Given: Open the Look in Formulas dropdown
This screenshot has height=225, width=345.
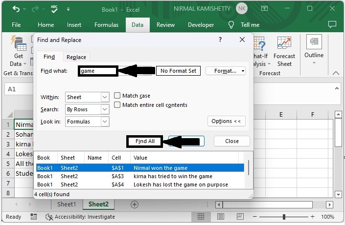Looking at the screenshot, I should tap(105, 122).
